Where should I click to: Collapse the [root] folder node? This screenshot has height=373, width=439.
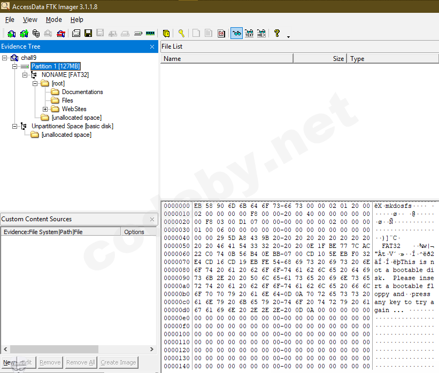tap(35, 83)
